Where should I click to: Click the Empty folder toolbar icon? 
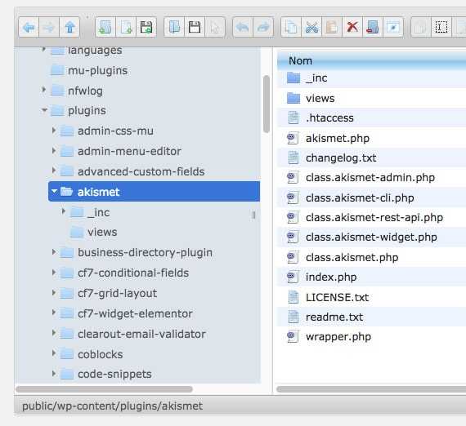tap(373, 27)
